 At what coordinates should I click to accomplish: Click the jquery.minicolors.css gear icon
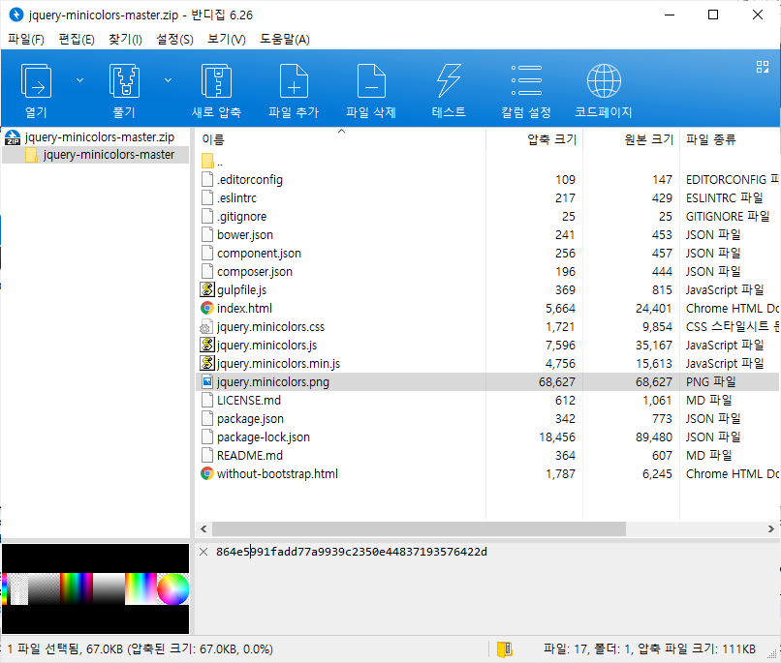click(x=206, y=327)
